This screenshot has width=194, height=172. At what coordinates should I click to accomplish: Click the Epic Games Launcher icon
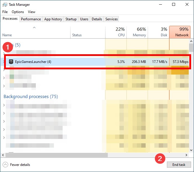[11, 61]
